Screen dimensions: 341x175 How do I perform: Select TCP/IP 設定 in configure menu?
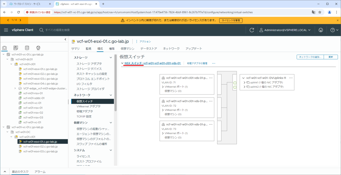point(84,116)
